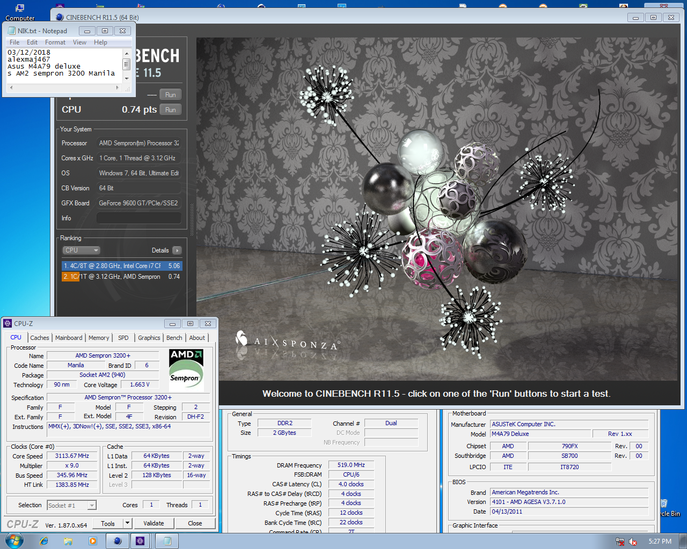The height and width of the screenshot is (549, 687).
Task: Click the alexmaj467 line in Notepad
Action: point(29,60)
